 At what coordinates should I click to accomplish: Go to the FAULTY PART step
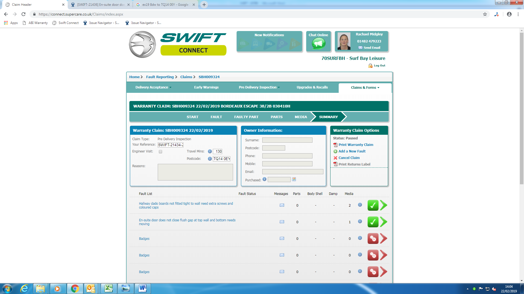pyautogui.click(x=246, y=117)
